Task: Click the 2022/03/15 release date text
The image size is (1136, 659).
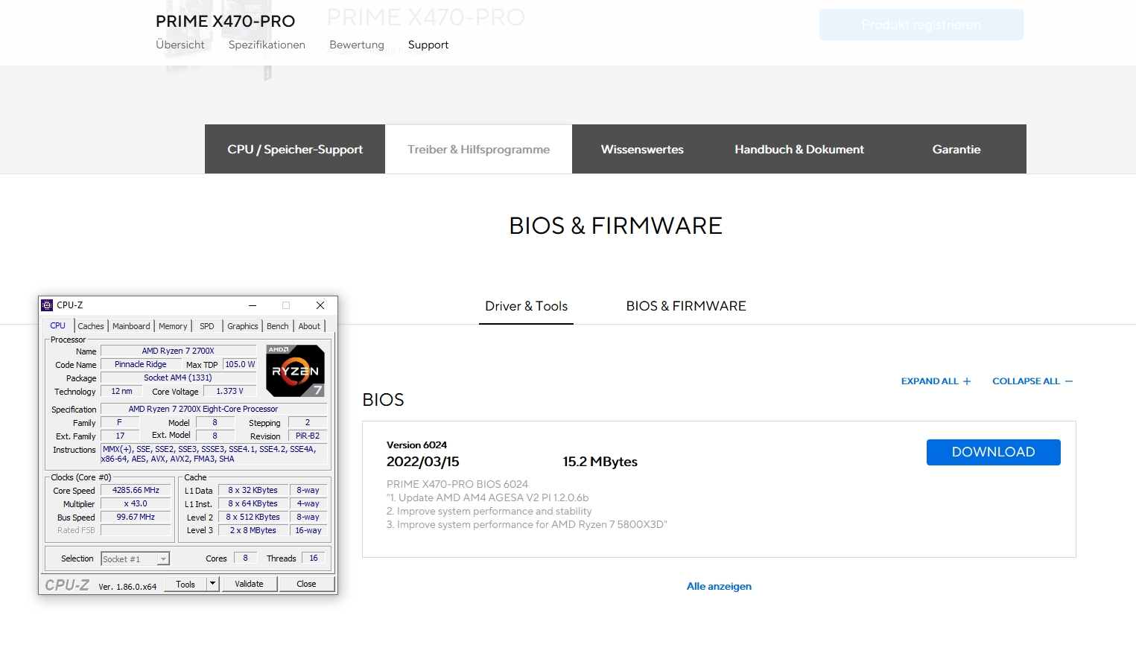Action: 423,462
